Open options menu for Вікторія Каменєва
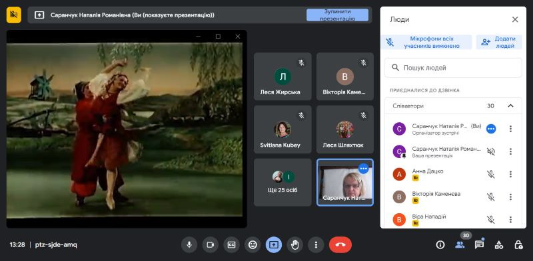The image size is (533, 261). (x=510, y=197)
